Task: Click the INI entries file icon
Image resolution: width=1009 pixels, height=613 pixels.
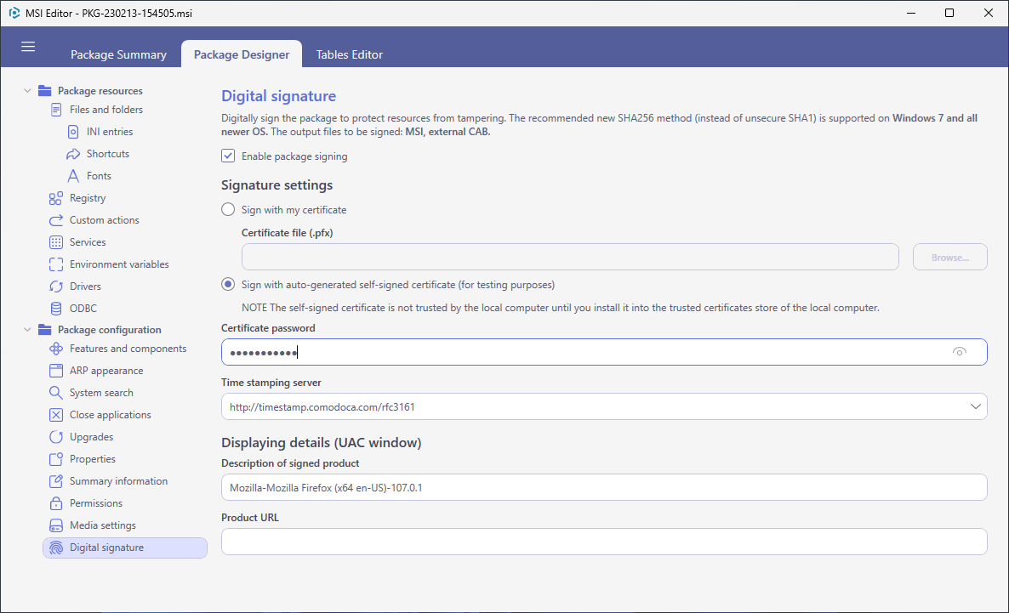Action: [73, 132]
